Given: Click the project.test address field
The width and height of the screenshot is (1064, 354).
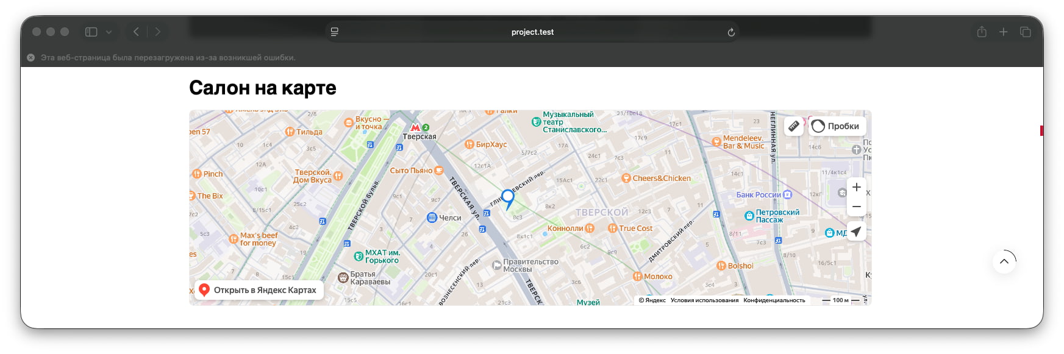Looking at the screenshot, I should point(532,32).
